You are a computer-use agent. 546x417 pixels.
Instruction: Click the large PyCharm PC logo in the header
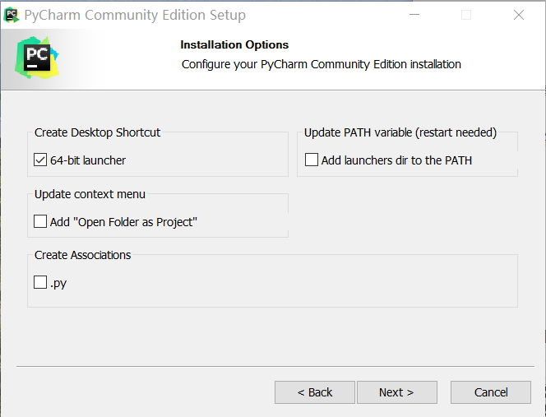pyautogui.click(x=37, y=58)
